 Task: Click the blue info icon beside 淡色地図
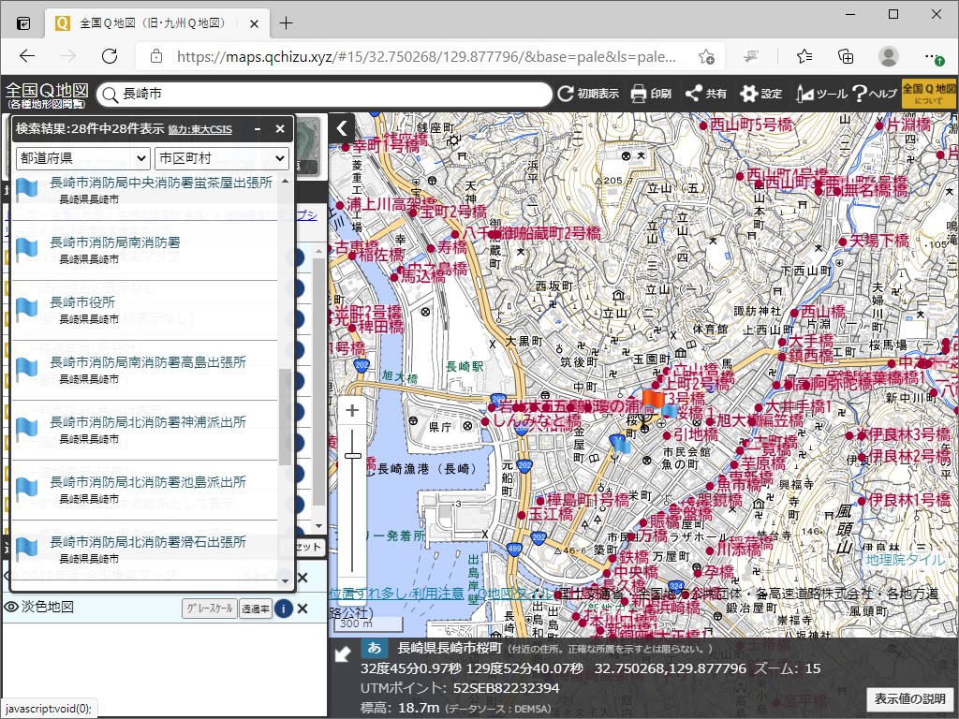(x=286, y=608)
